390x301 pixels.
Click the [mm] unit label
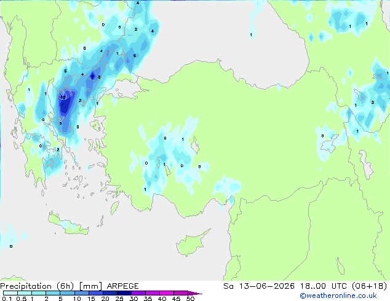90,286
